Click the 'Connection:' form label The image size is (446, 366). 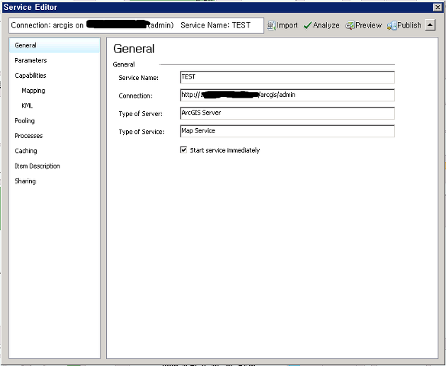click(135, 96)
